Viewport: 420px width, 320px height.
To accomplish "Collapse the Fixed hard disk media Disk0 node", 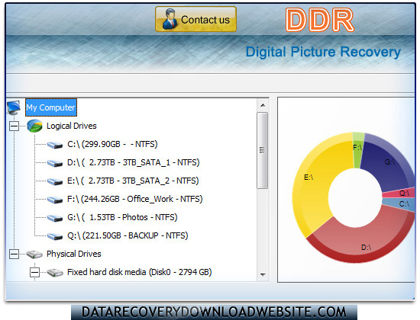I will pos(34,273).
